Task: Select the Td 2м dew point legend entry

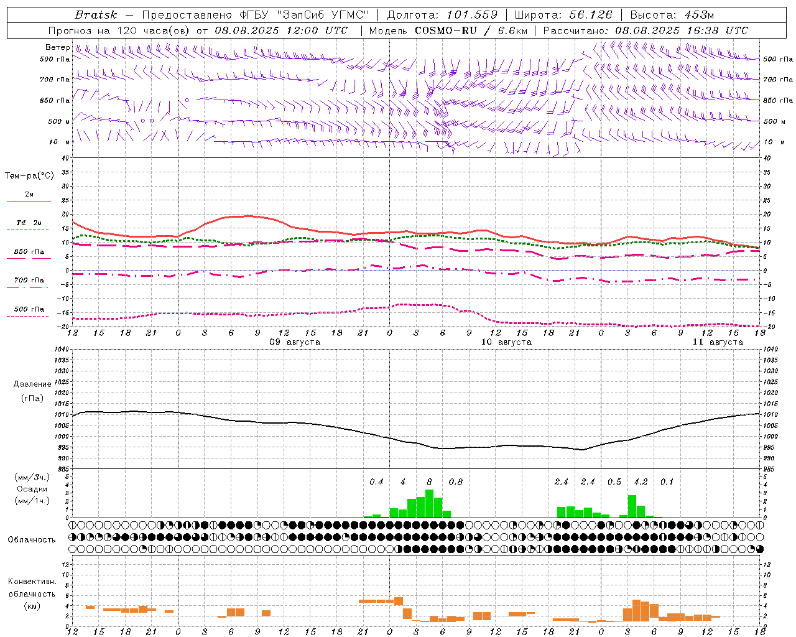Action: tap(29, 223)
